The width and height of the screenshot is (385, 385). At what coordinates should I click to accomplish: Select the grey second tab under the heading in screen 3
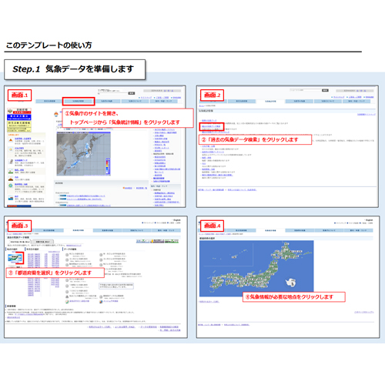43,242
